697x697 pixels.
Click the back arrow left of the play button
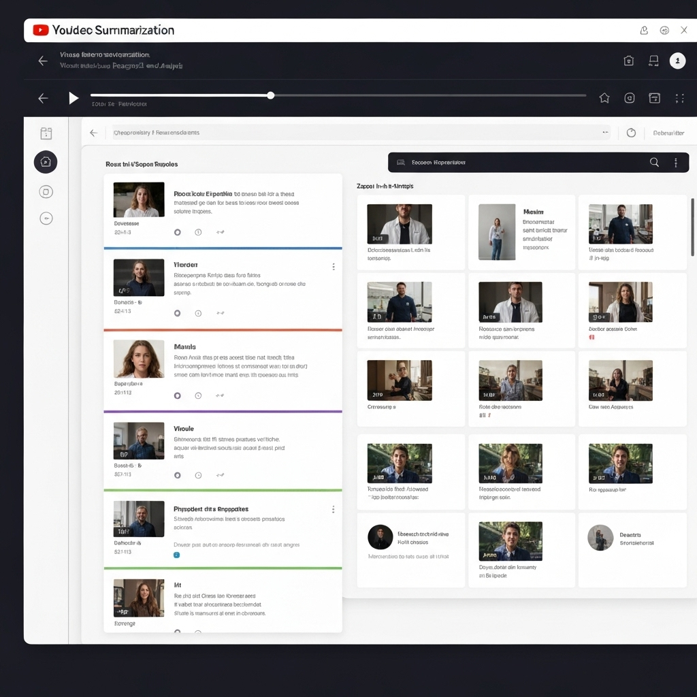[43, 98]
